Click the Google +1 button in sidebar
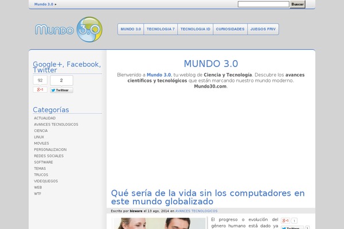This screenshot has height=229, width=344. [40, 90]
